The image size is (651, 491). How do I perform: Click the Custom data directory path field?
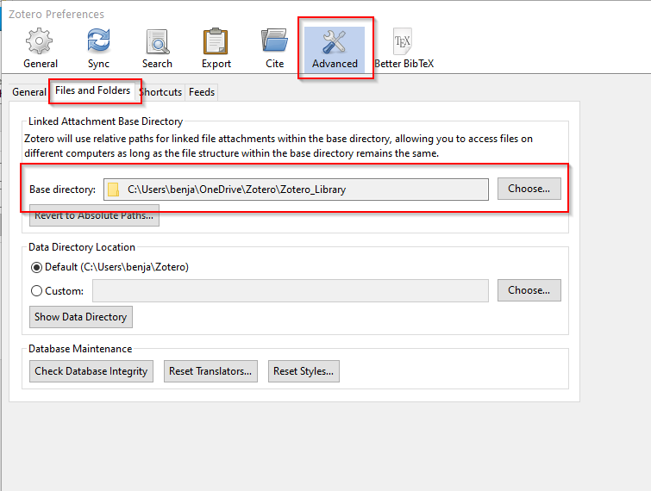coord(291,290)
